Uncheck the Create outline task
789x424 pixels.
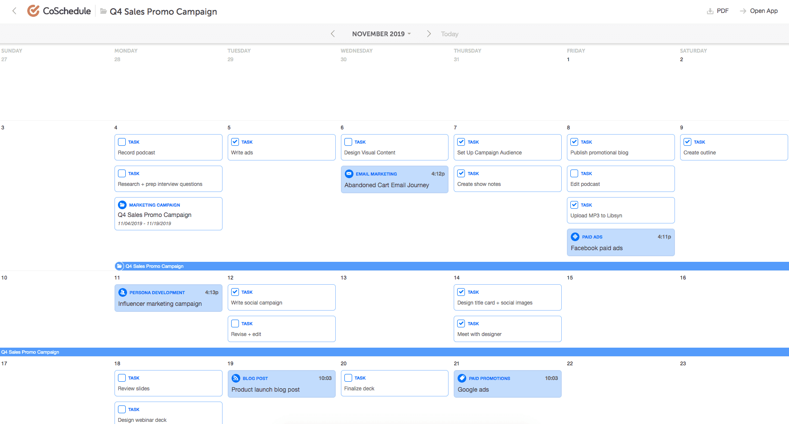[x=688, y=142]
